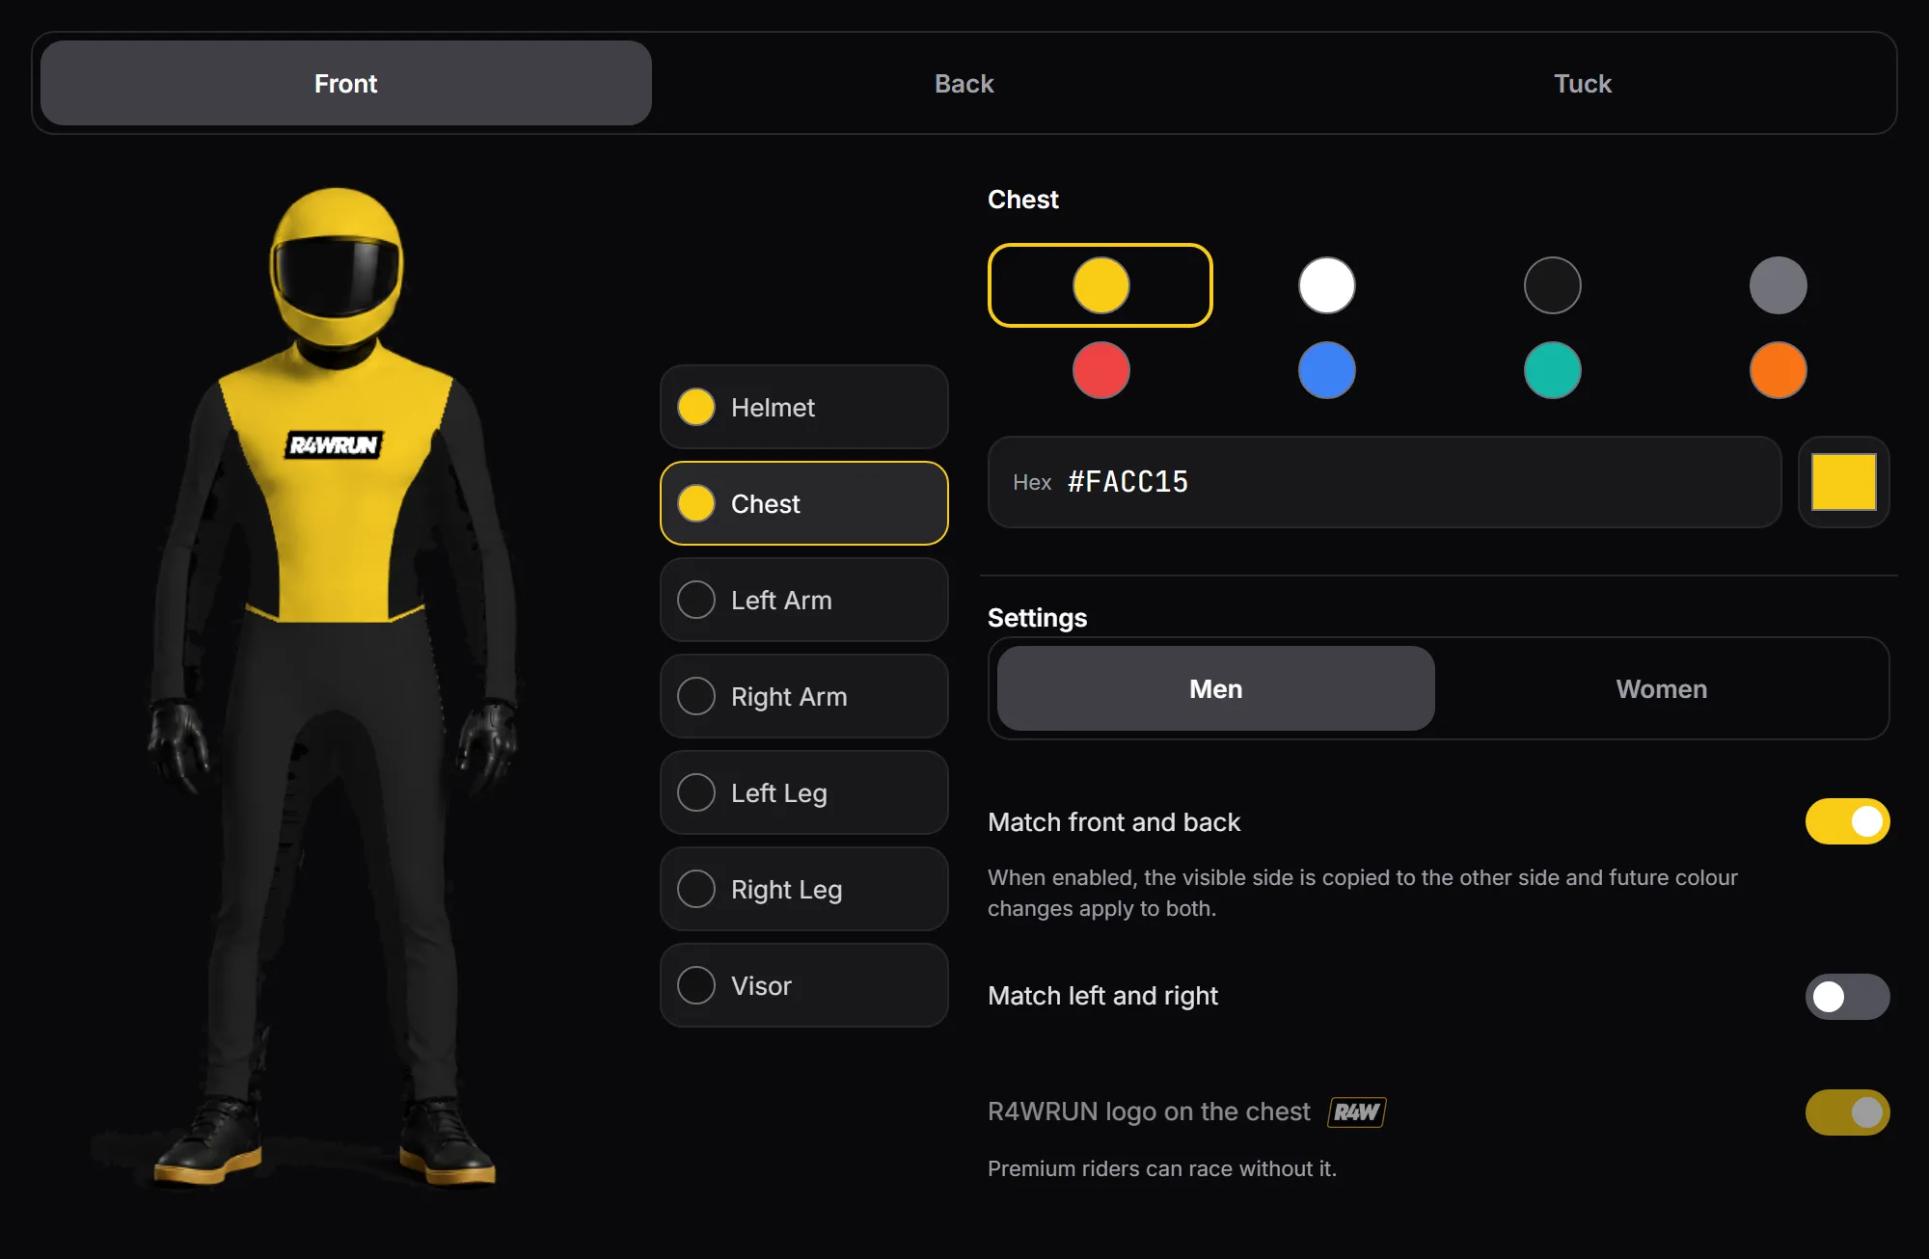1929x1259 pixels.
Task: Click the rider's yellow helmet in preview
Action: [x=336, y=265]
